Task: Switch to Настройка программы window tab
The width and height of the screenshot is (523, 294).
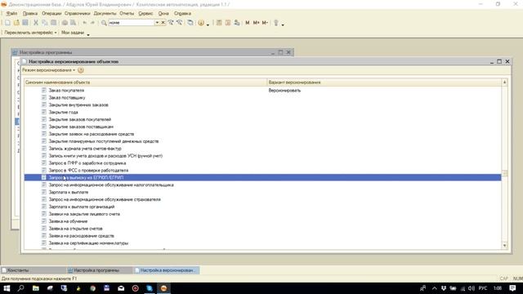Action: pos(100,270)
